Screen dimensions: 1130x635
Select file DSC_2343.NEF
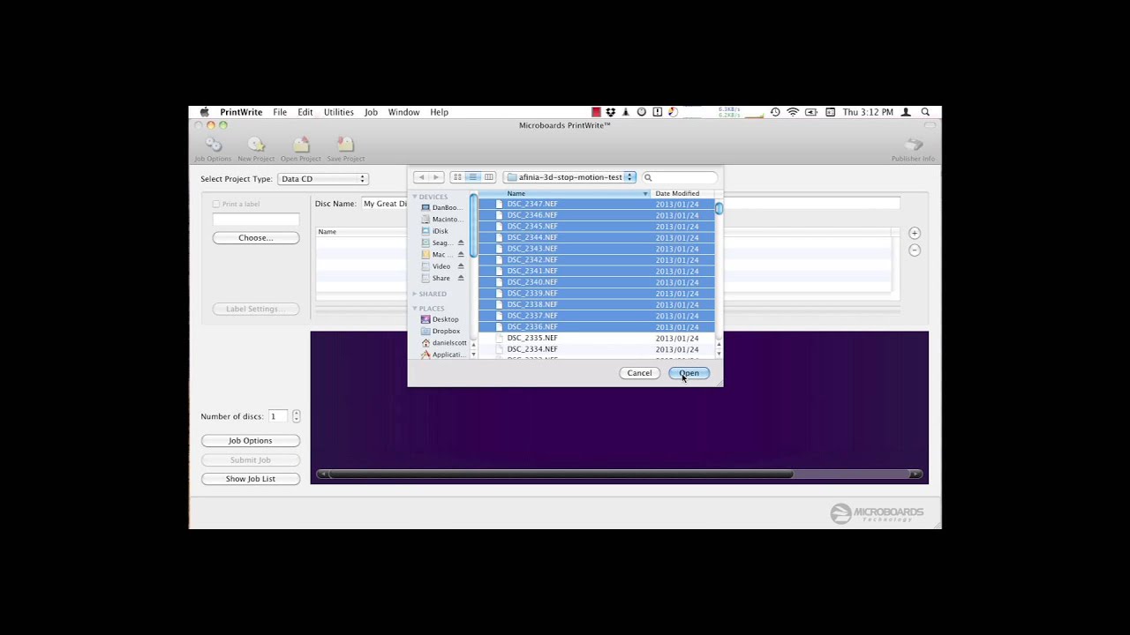597,249
